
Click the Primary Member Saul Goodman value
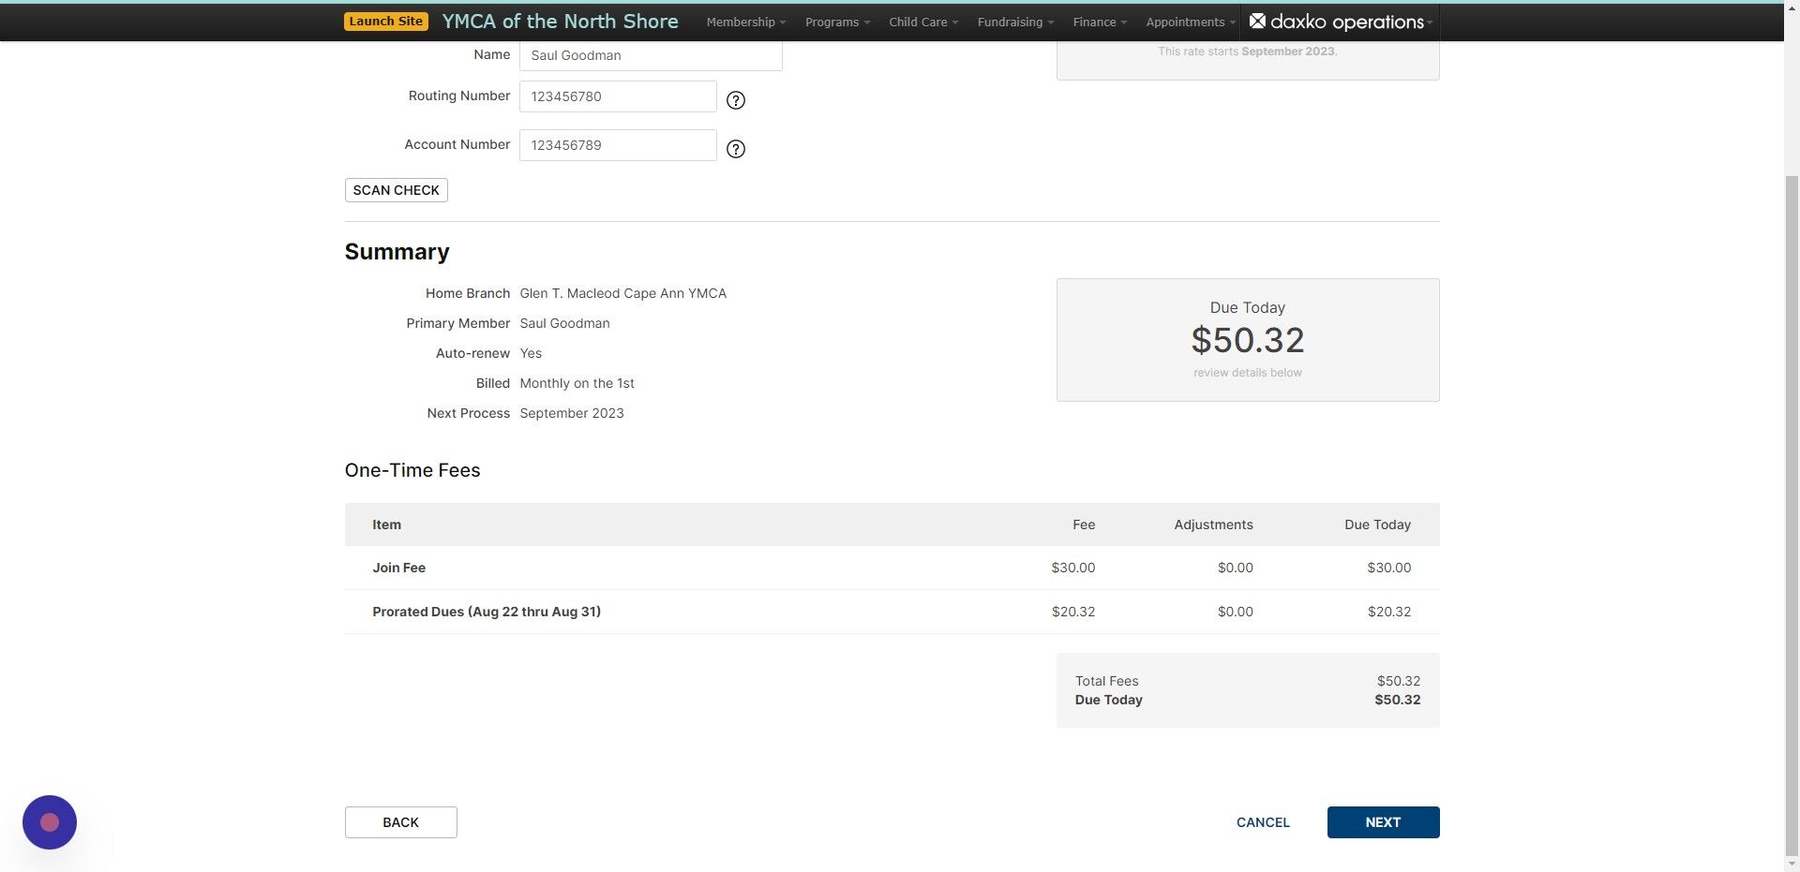564,323
